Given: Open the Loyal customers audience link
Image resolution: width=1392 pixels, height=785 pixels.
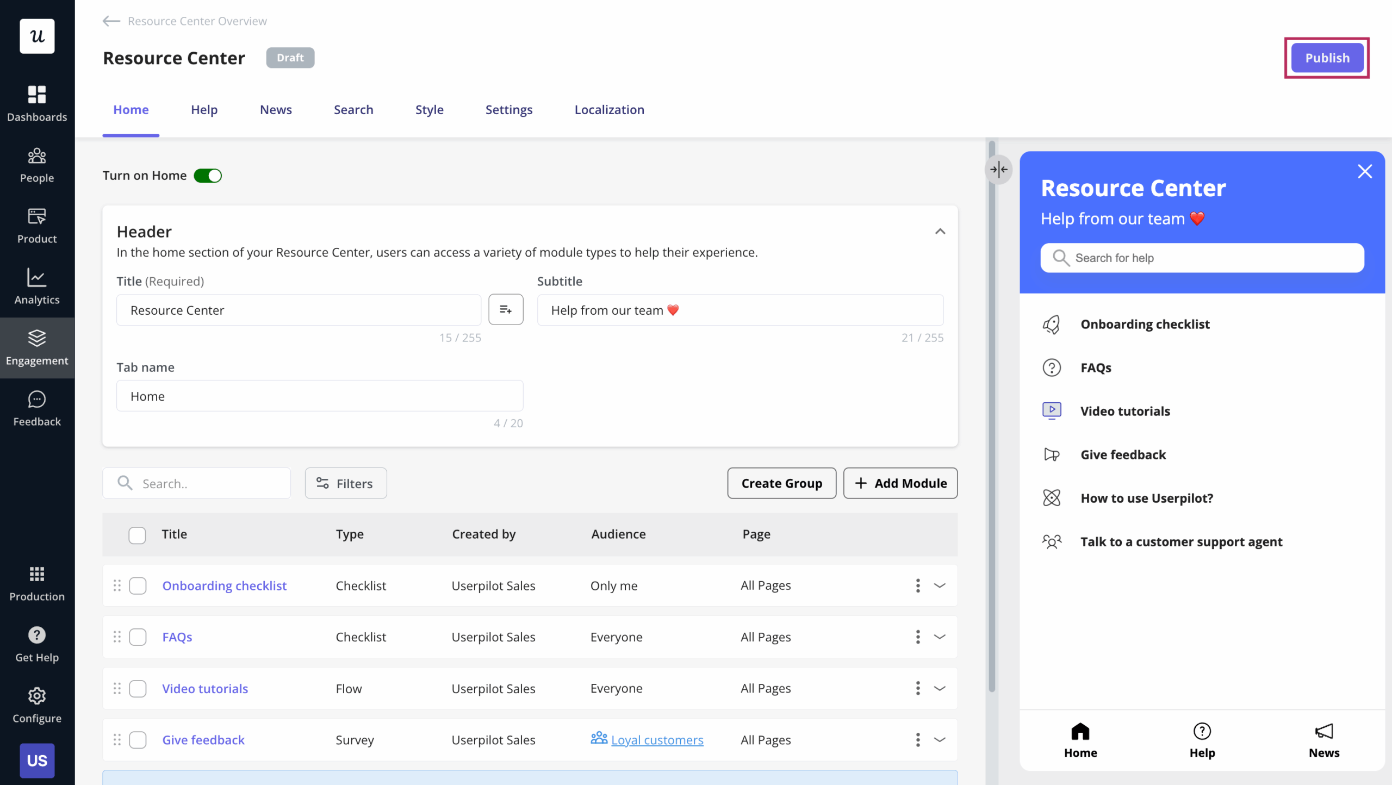Looking at the screenshot, I should pyautogui.click(x=657, y=739).
